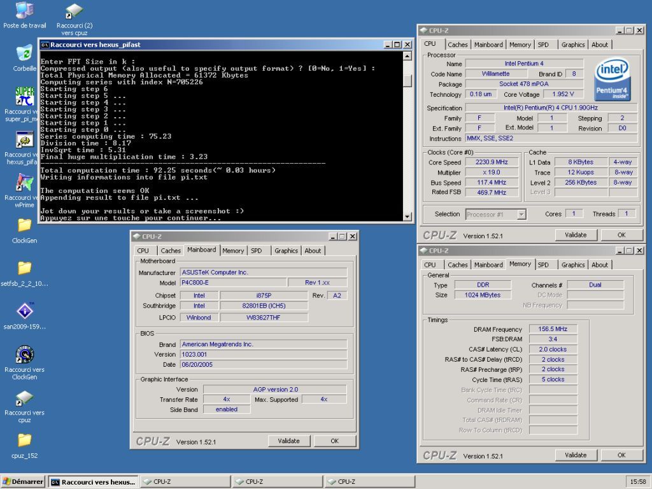Open About tab in Mainboard window
This screenshot has width=652, height=489.
(x=313, y=251)
